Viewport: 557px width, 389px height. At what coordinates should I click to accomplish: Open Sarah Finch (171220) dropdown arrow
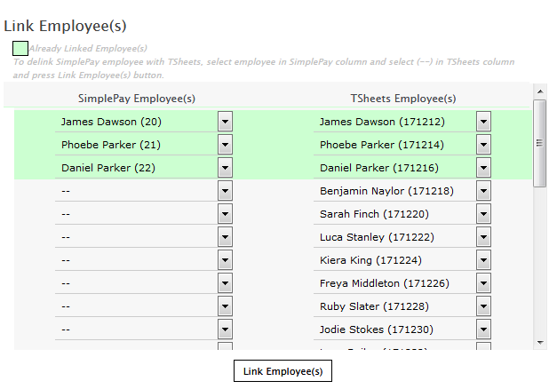point(483,214)
